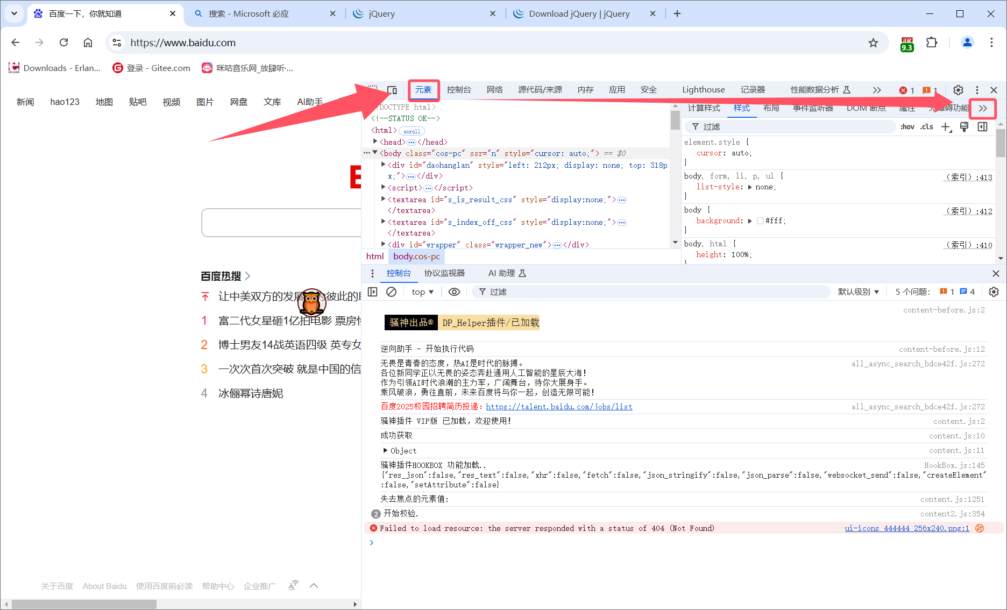
Task: Go to browser home page
Action: click(x=88, y=42)
